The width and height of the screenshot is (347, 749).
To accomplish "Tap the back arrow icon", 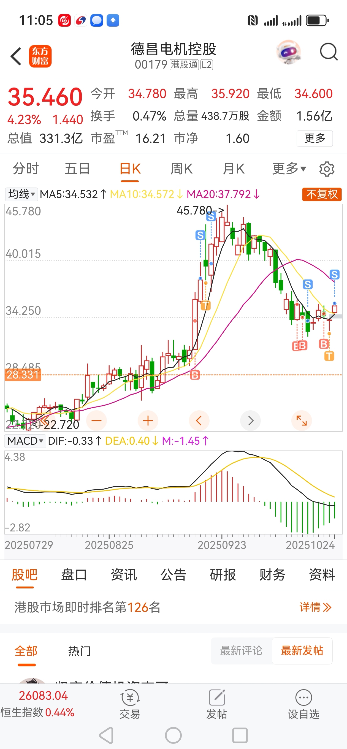I will [16, 56].
